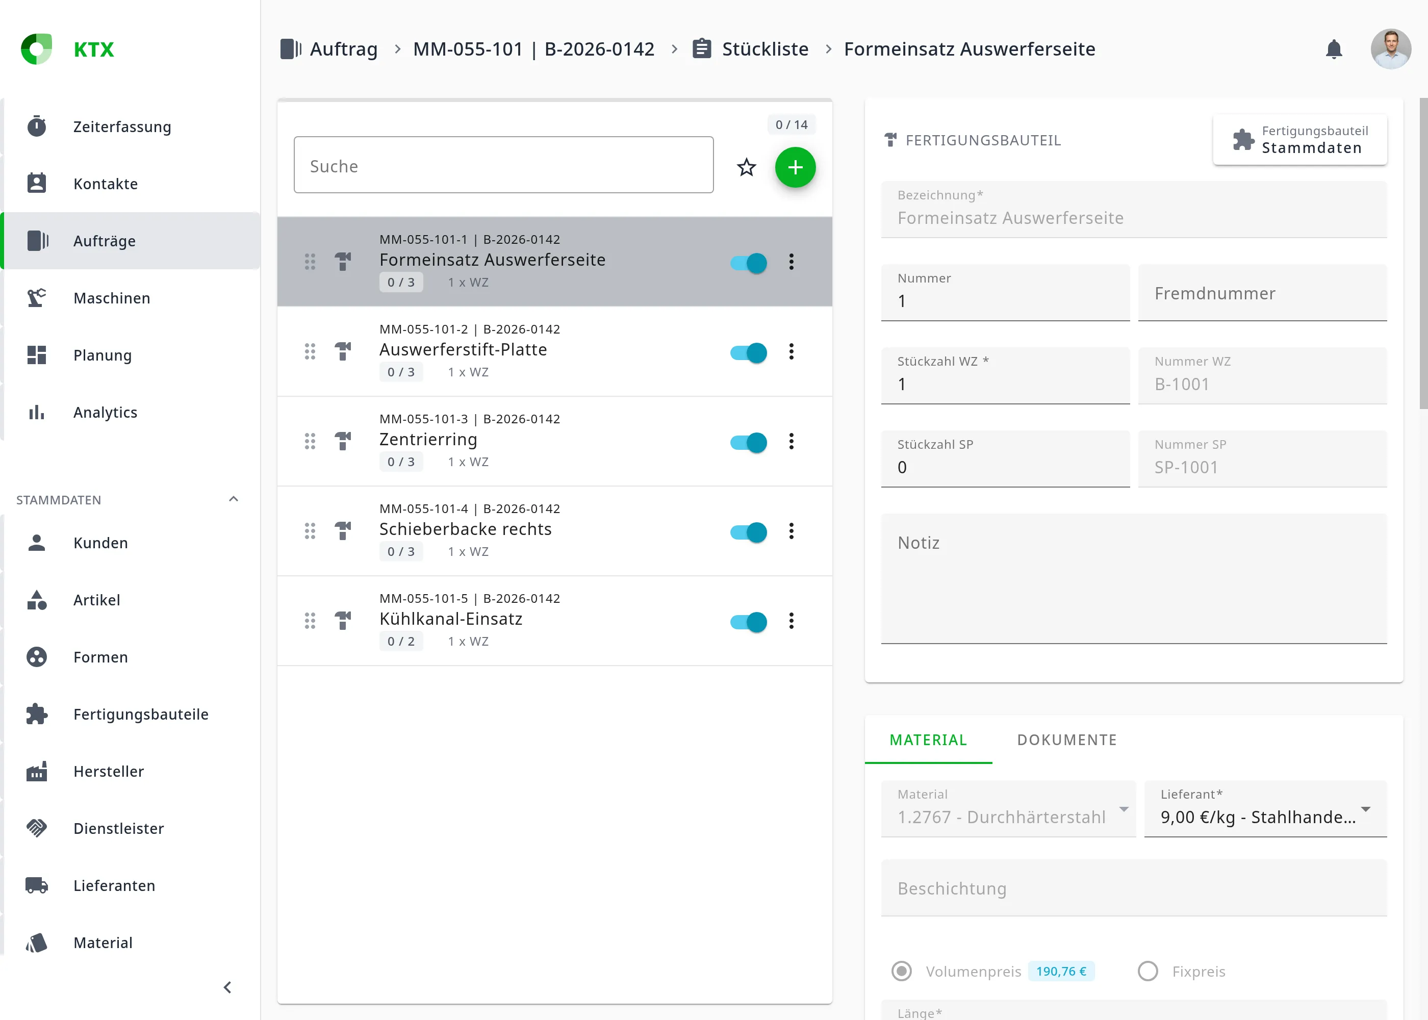Open Zeiterfassung stopwatch icon in sidebar
The image size is (1428, 1020).
click(36, 126)
